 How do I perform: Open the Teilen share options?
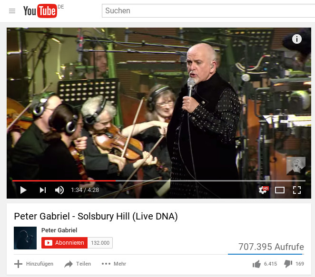pyautogui.click(x=78, y=264)
